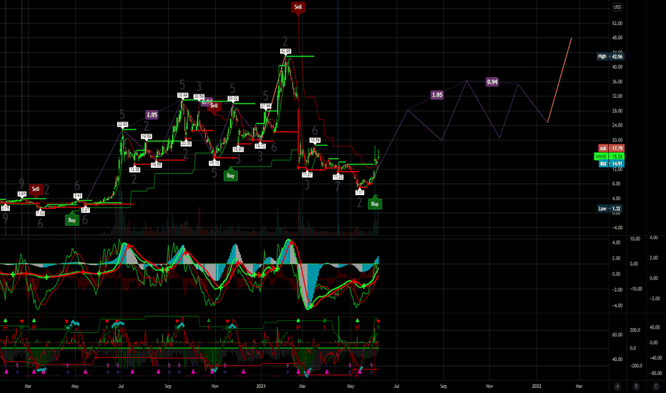Click the purple 0.94 projection ratio label
This screenshot has width=666, height=393.
pos(492,82)
